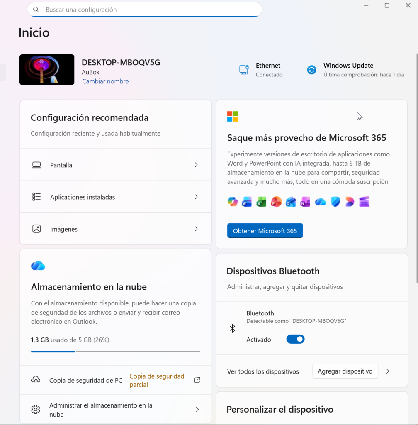This screenshot has height=425, width=418.
Task: Click the Aplicaciones instaladas list icon
Action: 36,197
